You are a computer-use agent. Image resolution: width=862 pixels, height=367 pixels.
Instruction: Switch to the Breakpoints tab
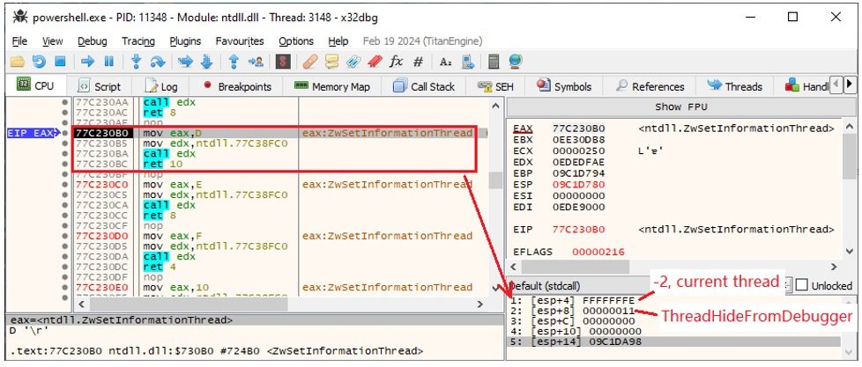click(x=237, y=86)
